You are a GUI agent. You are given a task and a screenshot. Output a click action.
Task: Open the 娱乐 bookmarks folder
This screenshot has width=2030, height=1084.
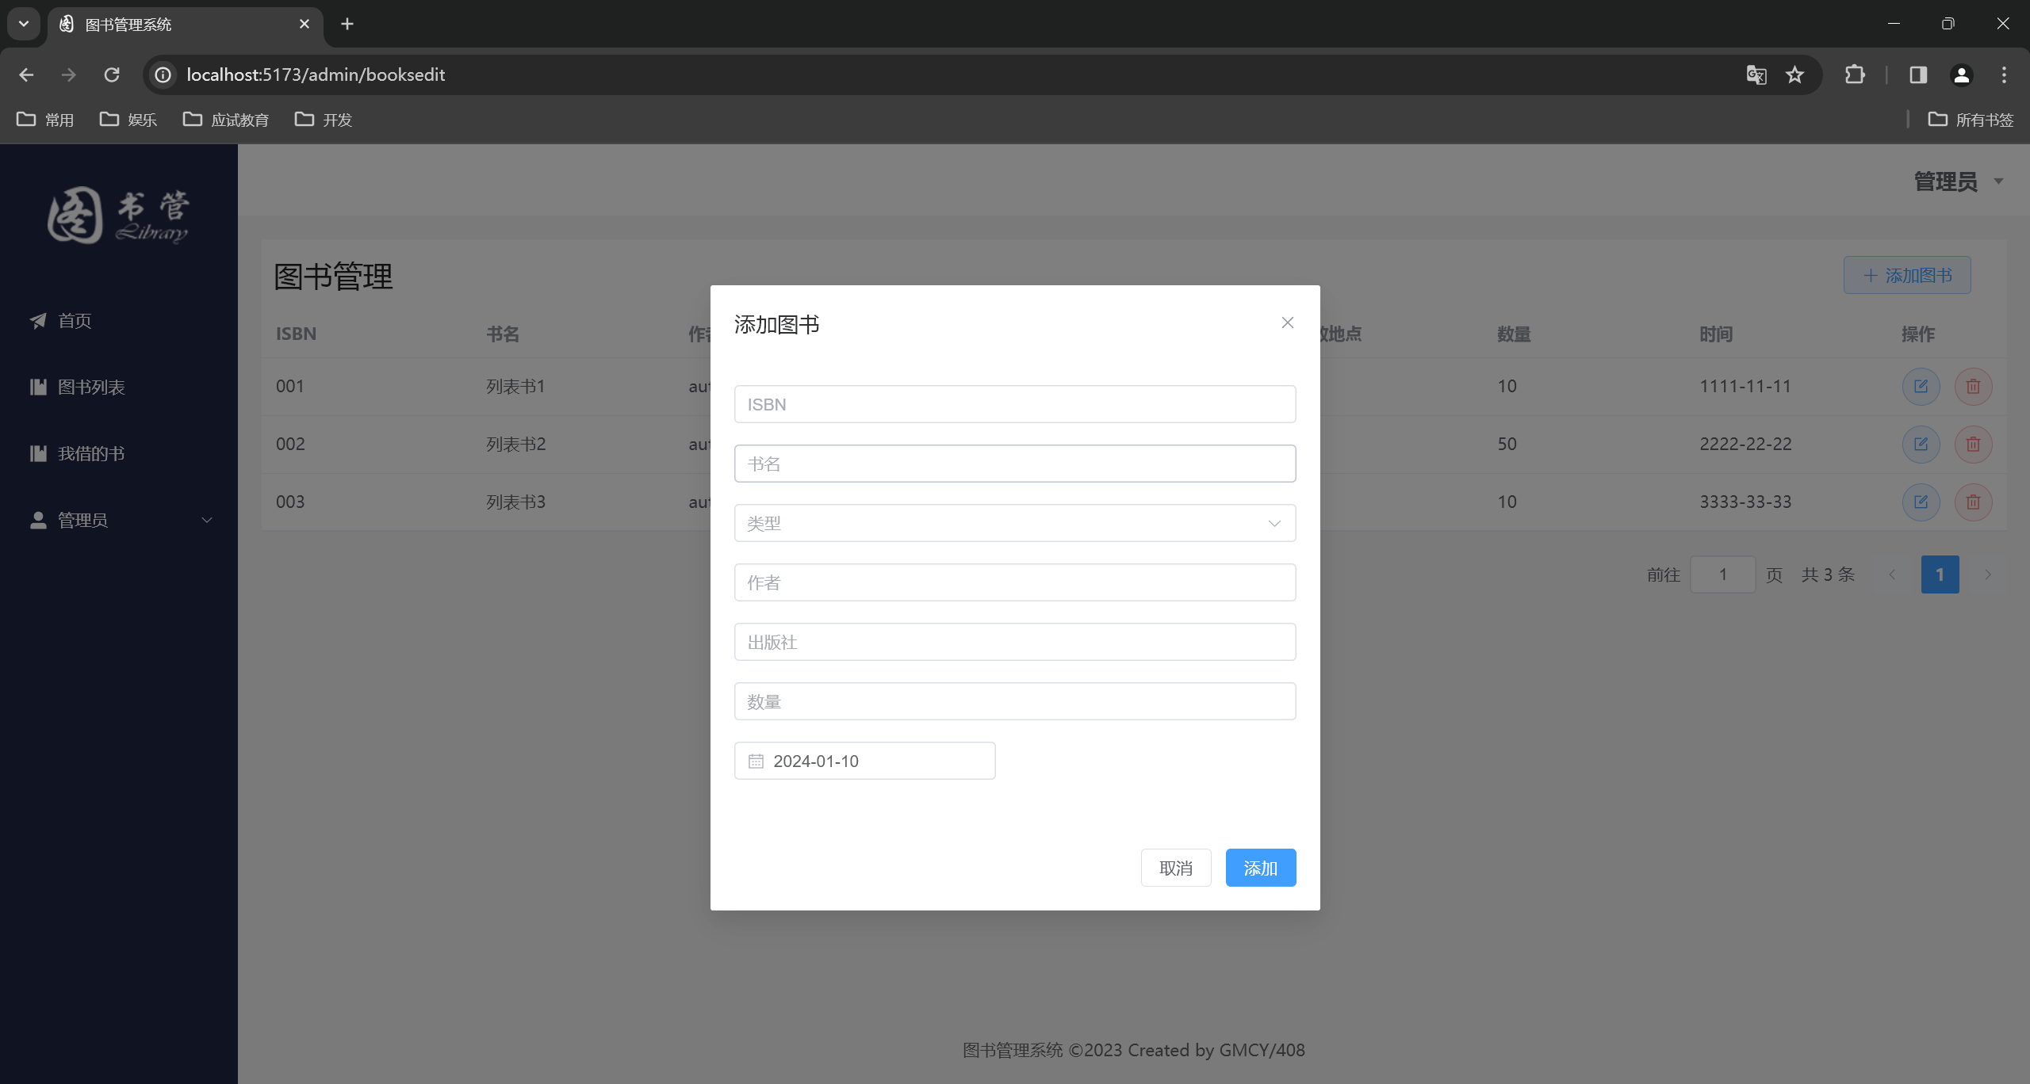click(128, 120)
